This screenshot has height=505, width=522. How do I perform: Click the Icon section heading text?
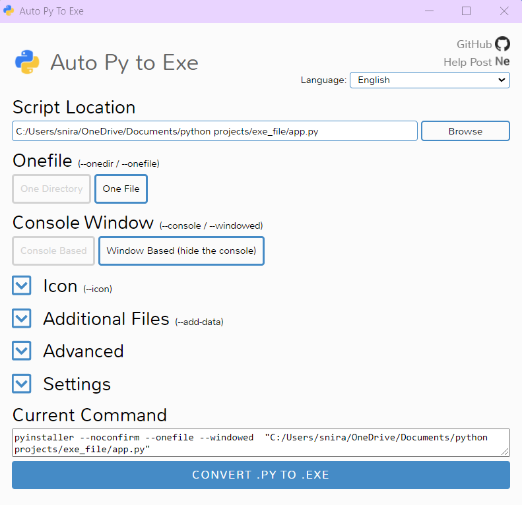pyautogui.click(x=60, y=285)
